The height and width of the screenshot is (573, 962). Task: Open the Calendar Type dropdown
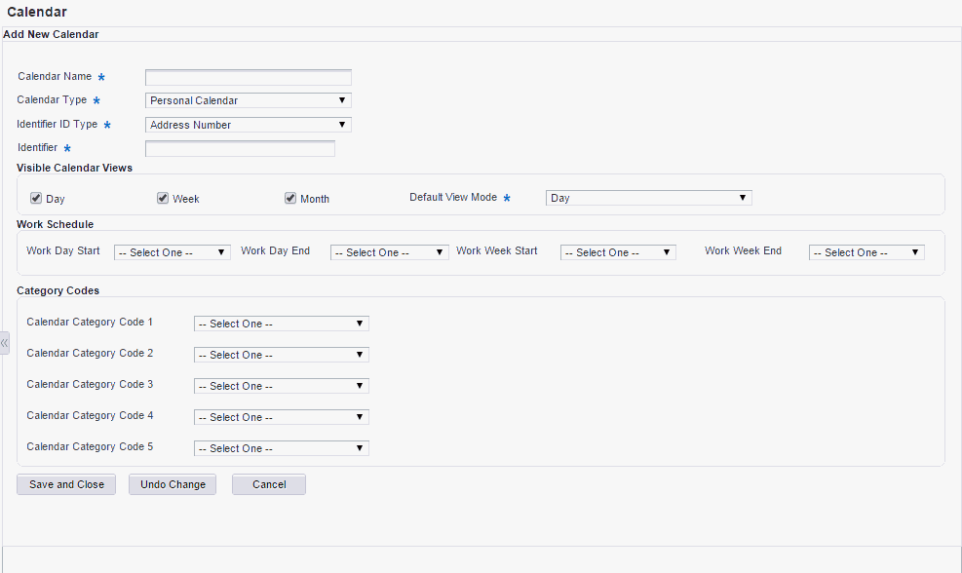(x=249, y=100)
